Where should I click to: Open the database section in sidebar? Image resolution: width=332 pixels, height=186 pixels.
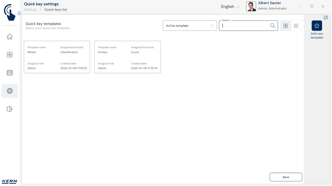click(x=10, y=73)
